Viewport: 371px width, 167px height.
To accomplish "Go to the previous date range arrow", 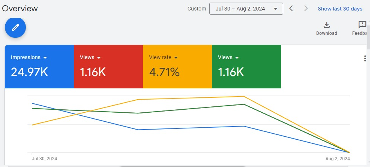I will 291,9.
